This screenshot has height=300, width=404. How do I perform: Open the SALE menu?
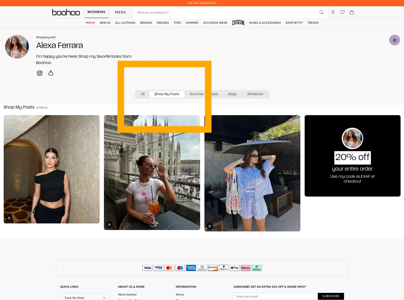[90, 23]
